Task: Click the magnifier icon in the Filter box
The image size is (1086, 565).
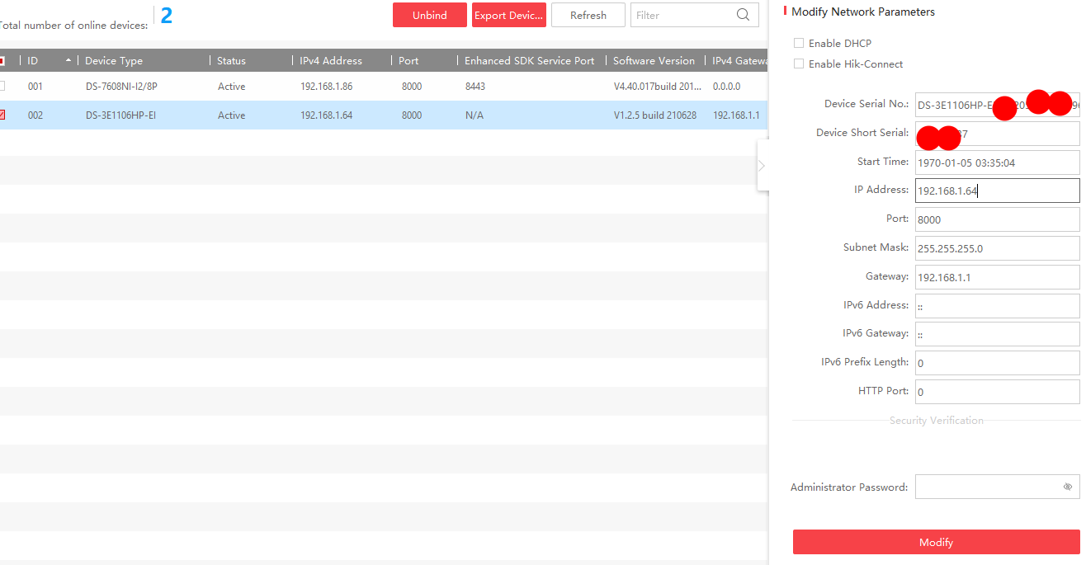Action: [743, 15]
